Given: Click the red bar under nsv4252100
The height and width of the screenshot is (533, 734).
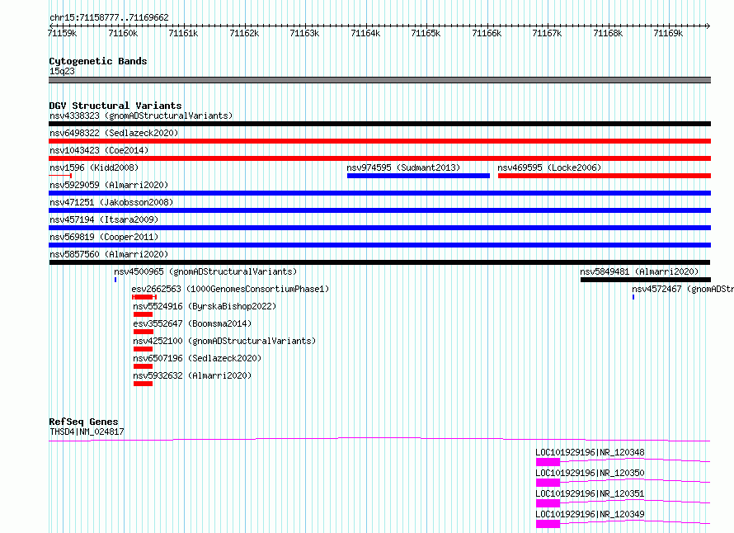Looking at the screenshot, I should (x=144, y=349).
